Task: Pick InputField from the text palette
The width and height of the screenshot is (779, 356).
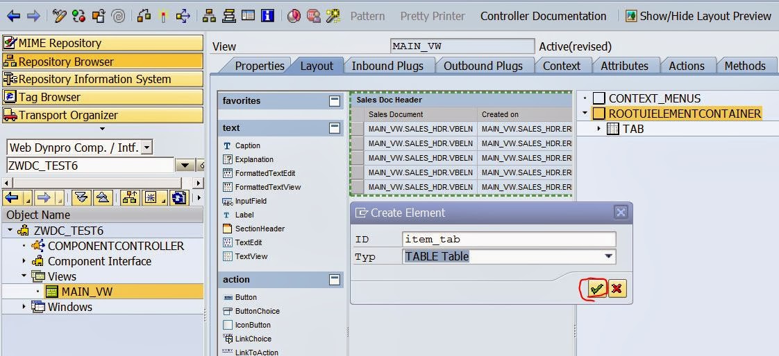Action: click(251, 201)
